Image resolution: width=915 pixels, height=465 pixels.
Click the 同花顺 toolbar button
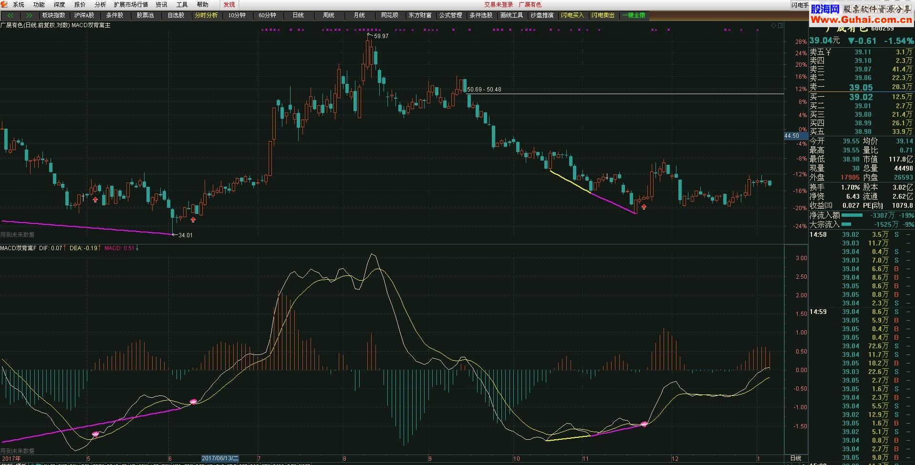point(389,15)
